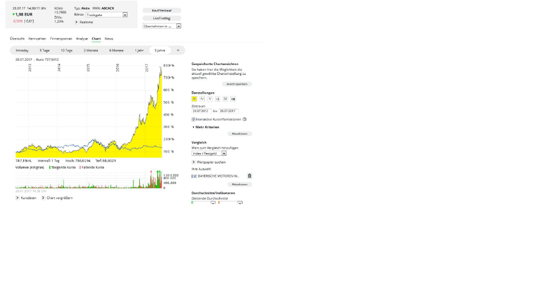Switch to the News tab

109,39
